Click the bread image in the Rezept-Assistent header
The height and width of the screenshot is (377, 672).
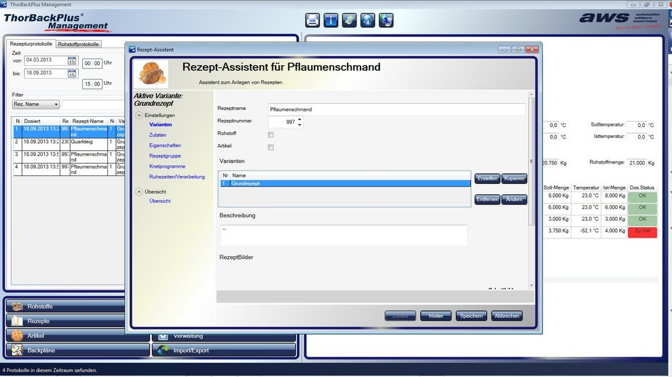(151, 74)
